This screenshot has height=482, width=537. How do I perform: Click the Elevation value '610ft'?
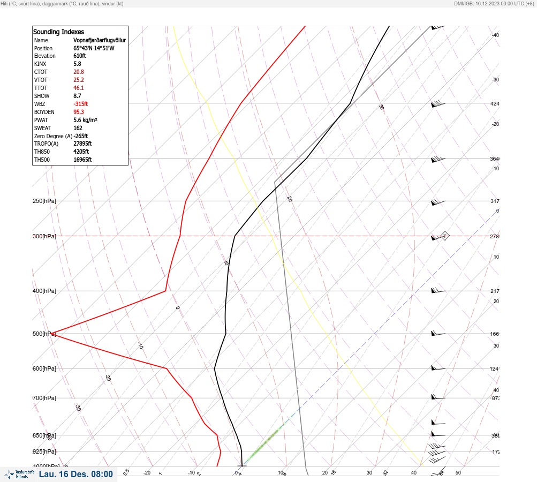tap(79, 56)
